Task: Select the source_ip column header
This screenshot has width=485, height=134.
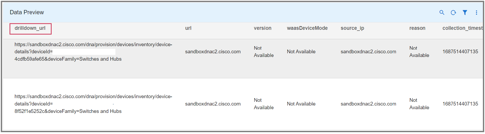Action: pos(352,28)
